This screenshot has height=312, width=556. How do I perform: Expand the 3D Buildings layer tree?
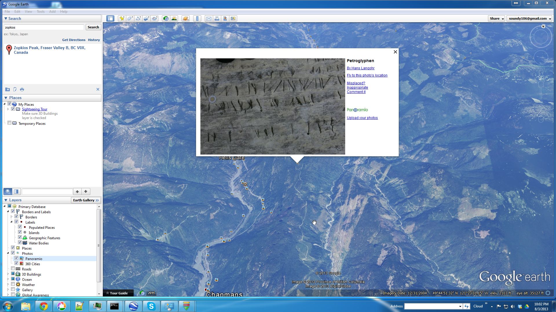click(8, 274)
